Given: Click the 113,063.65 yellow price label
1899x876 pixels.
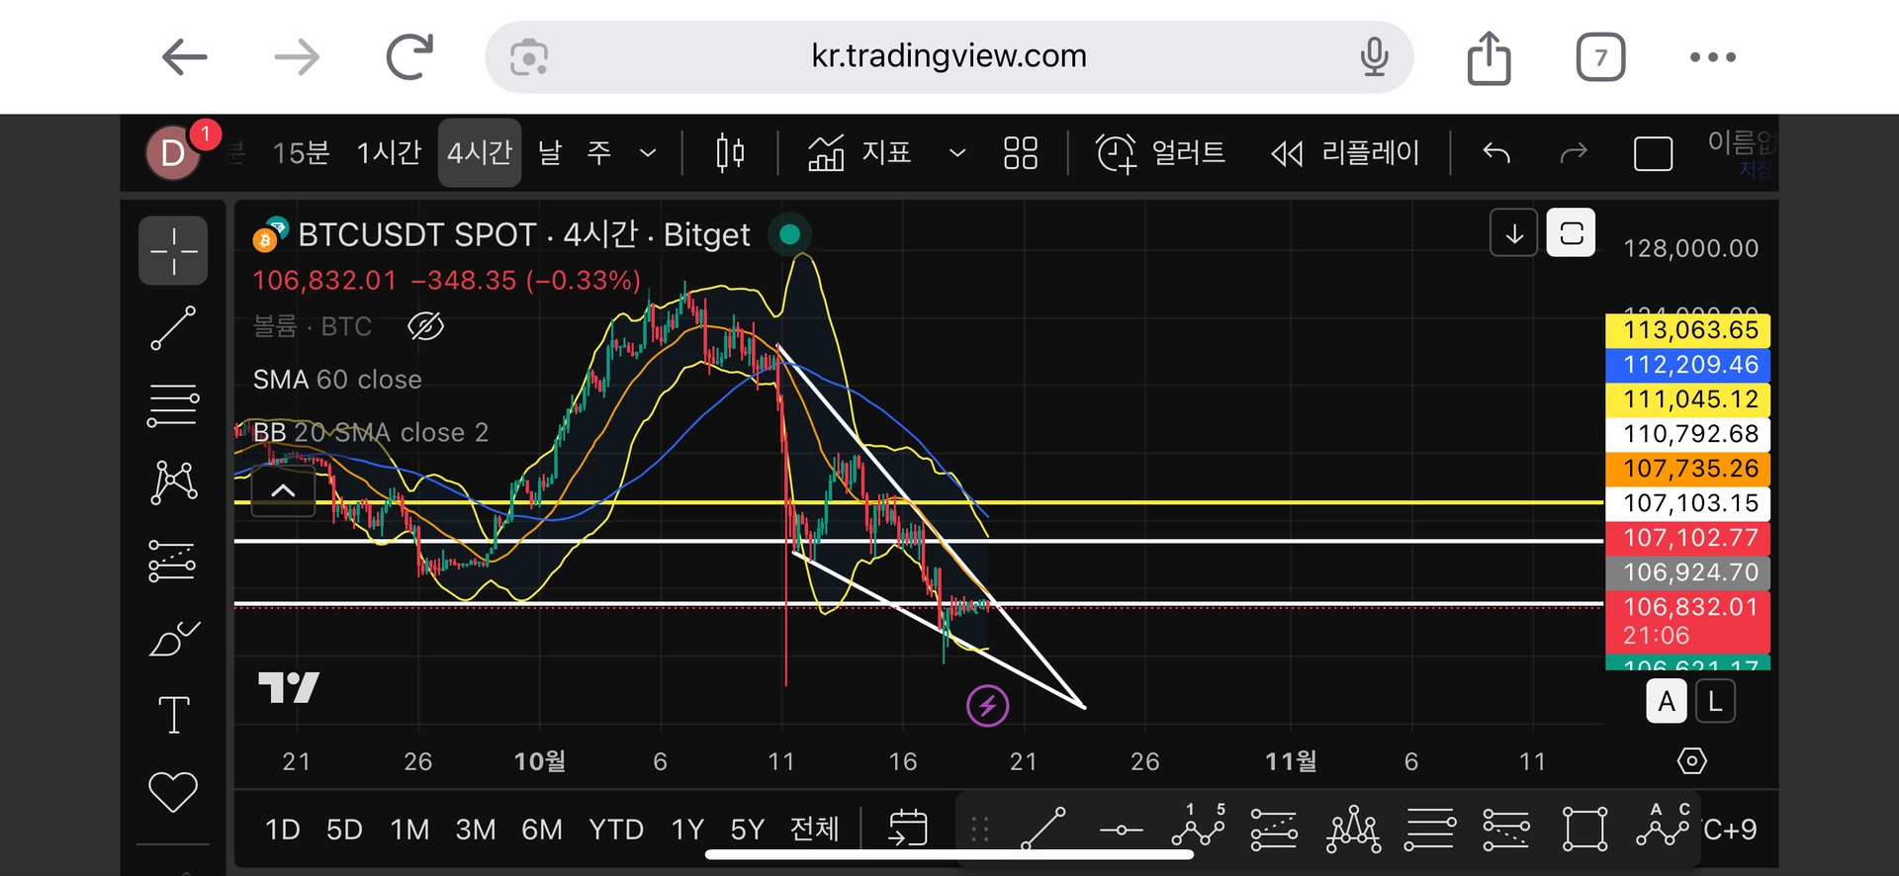Looking at the screenshot, I should pyautogui.click(x=1687, y=330).
